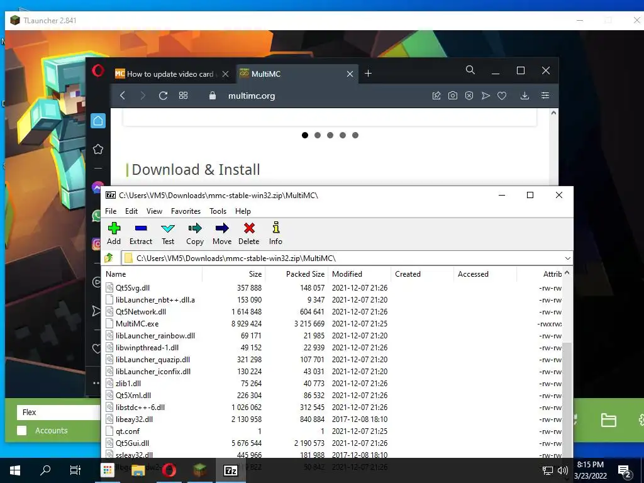Open the Opera downloads icon
The image size is (644, 483).
tap(525, 96)
